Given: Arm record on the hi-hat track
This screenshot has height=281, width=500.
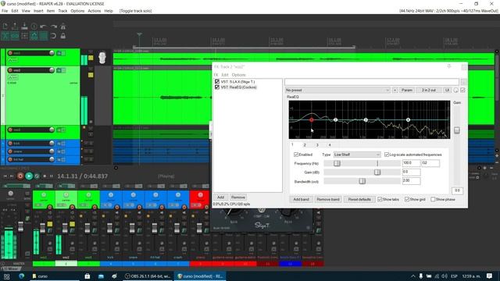Looking at the screenshot, I should pos(10,159).
